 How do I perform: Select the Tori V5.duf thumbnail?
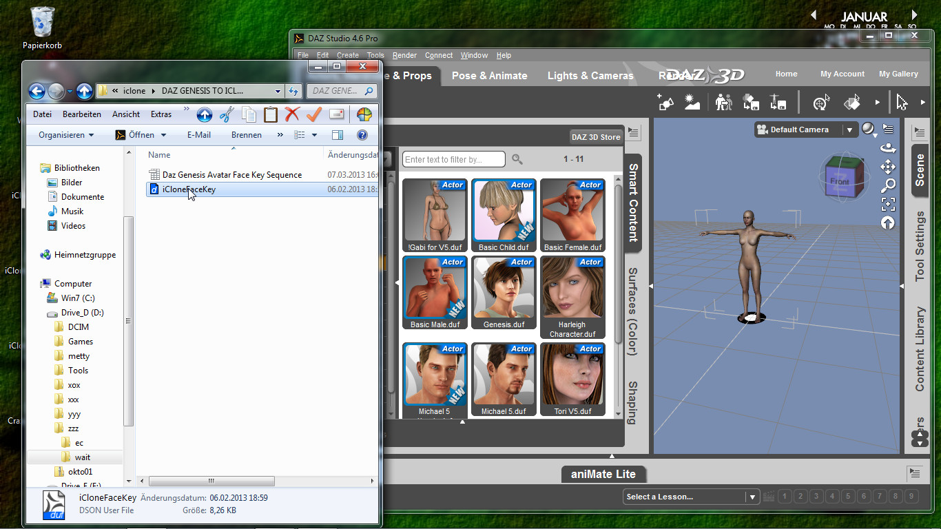(572, 380)
